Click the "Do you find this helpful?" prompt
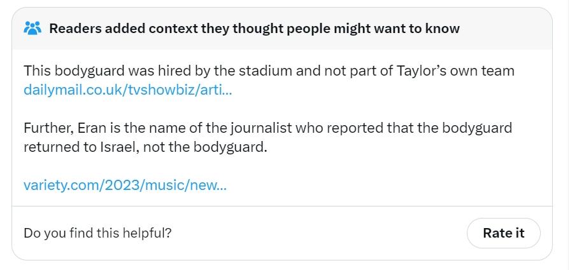The height and width of the screenshot is (270, 570). [x=97, y=233]
